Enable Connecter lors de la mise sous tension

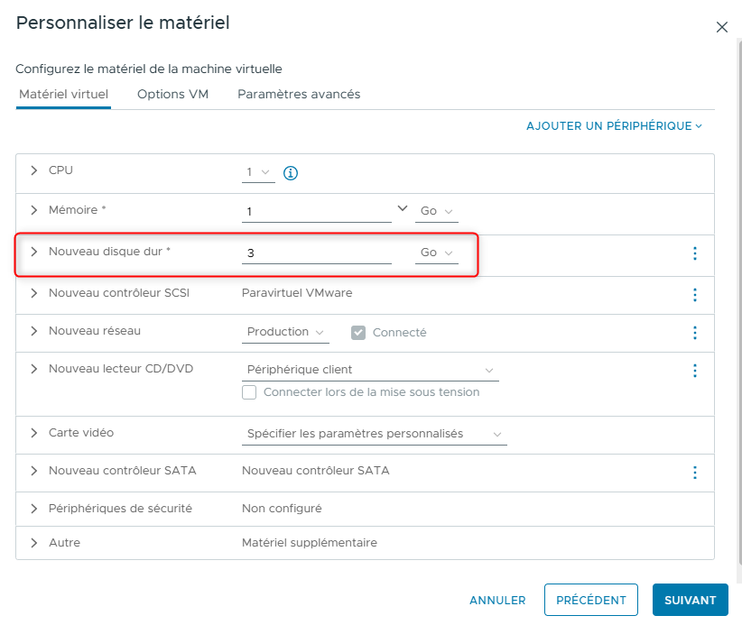(249, 392)
